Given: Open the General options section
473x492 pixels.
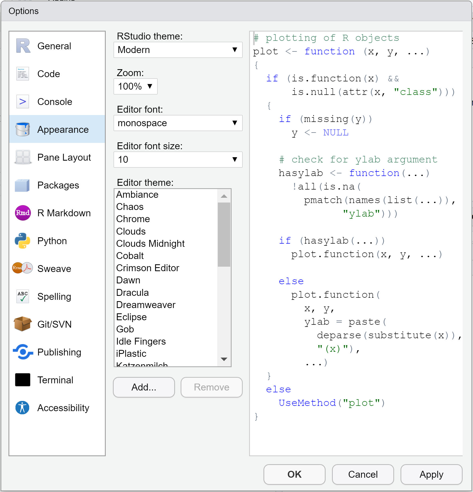Looking at the screenshot, I should tap(57, 46).
